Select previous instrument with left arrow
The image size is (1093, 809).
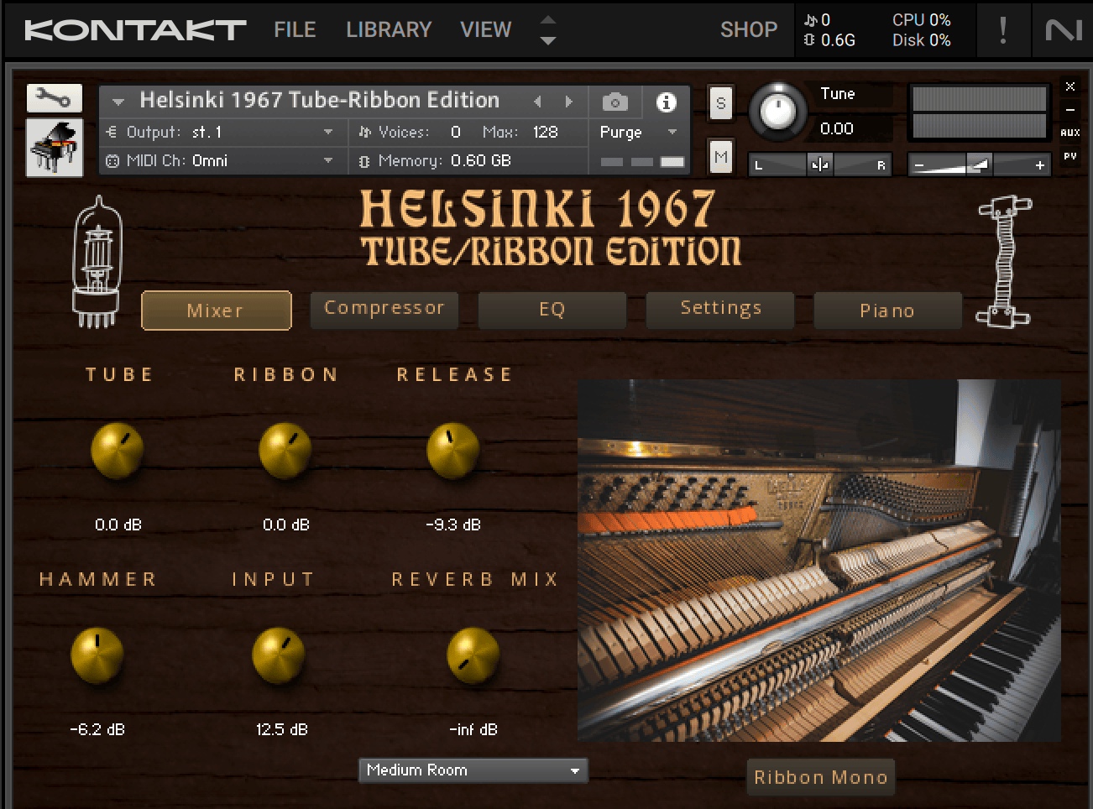pyautogui.click(x=537, y=102)
